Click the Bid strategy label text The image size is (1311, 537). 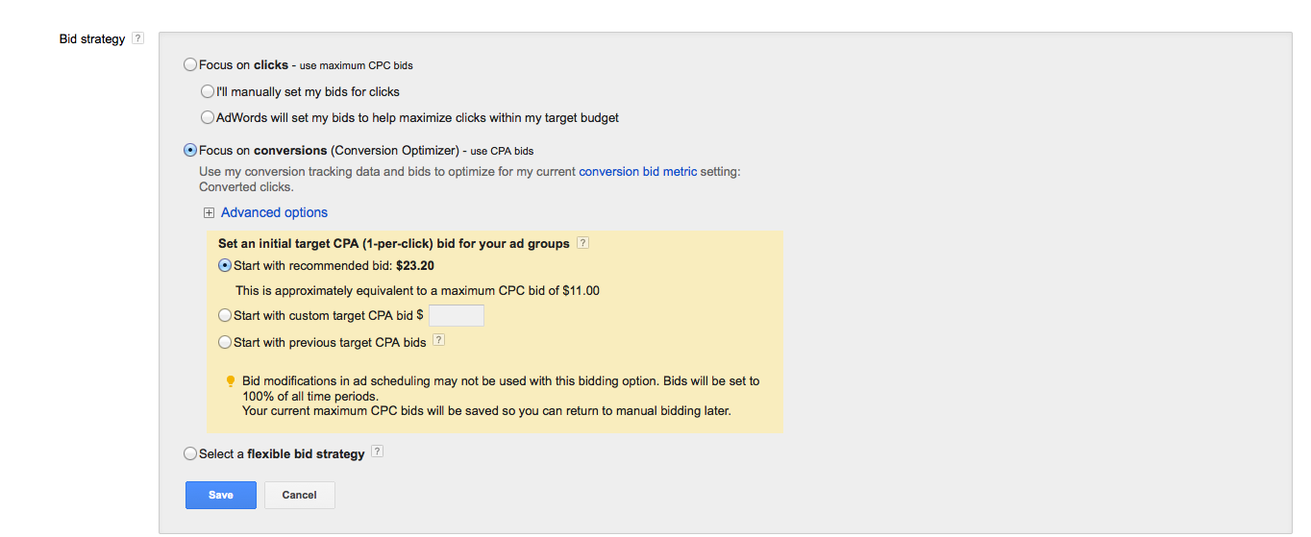click(x=92, y=39)
